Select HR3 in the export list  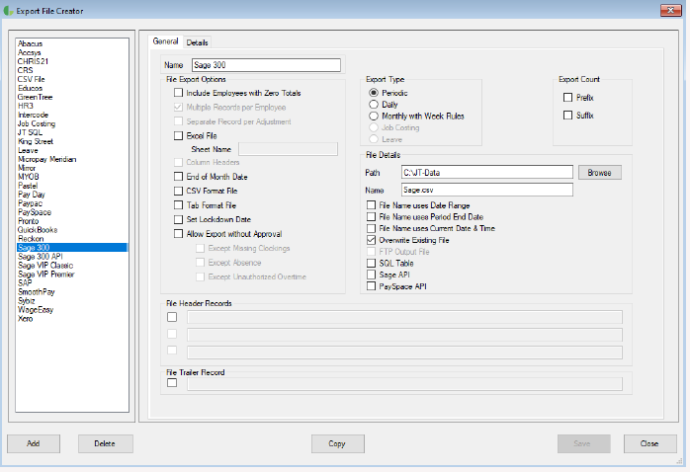(x=72, y=106)
